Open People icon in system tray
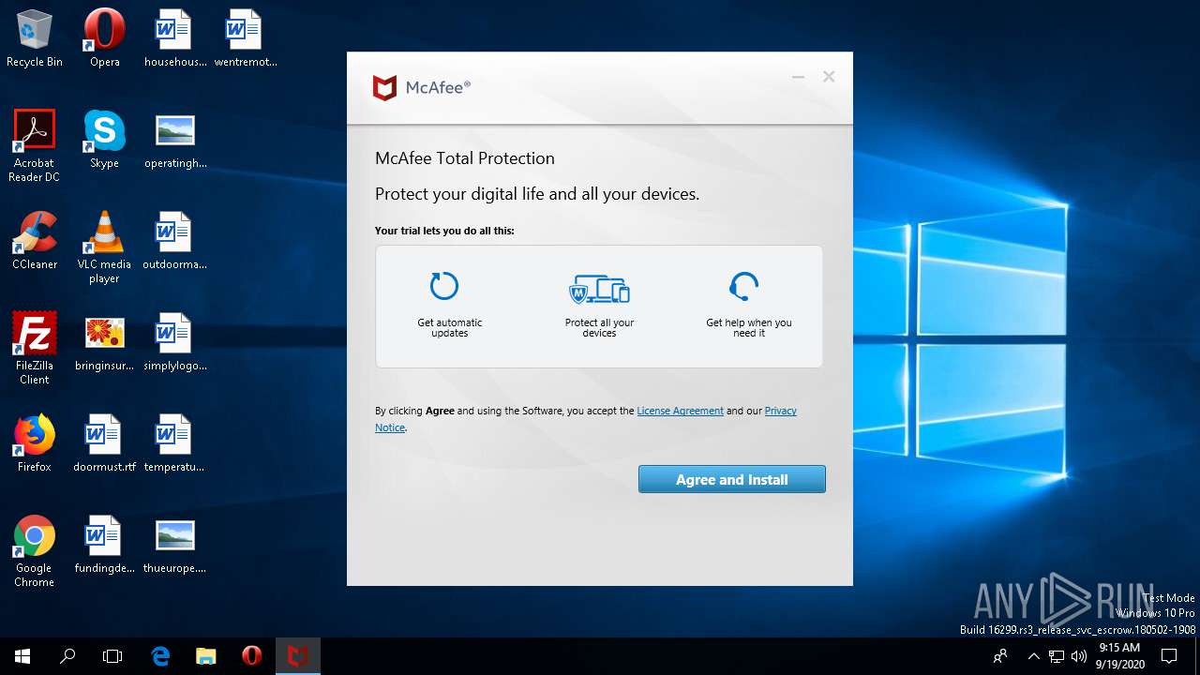The image size is (1200, 675). 1001,656
